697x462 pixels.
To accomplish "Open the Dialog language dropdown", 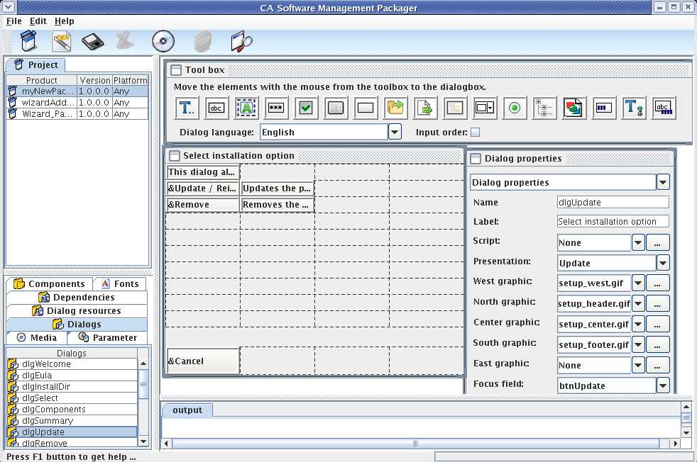I will [x=395, y=132].
